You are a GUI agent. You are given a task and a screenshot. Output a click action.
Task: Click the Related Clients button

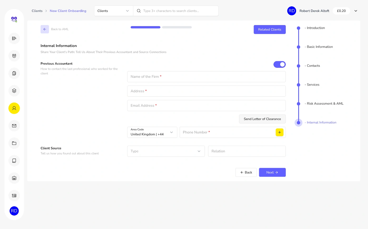(x=270, y=30)
